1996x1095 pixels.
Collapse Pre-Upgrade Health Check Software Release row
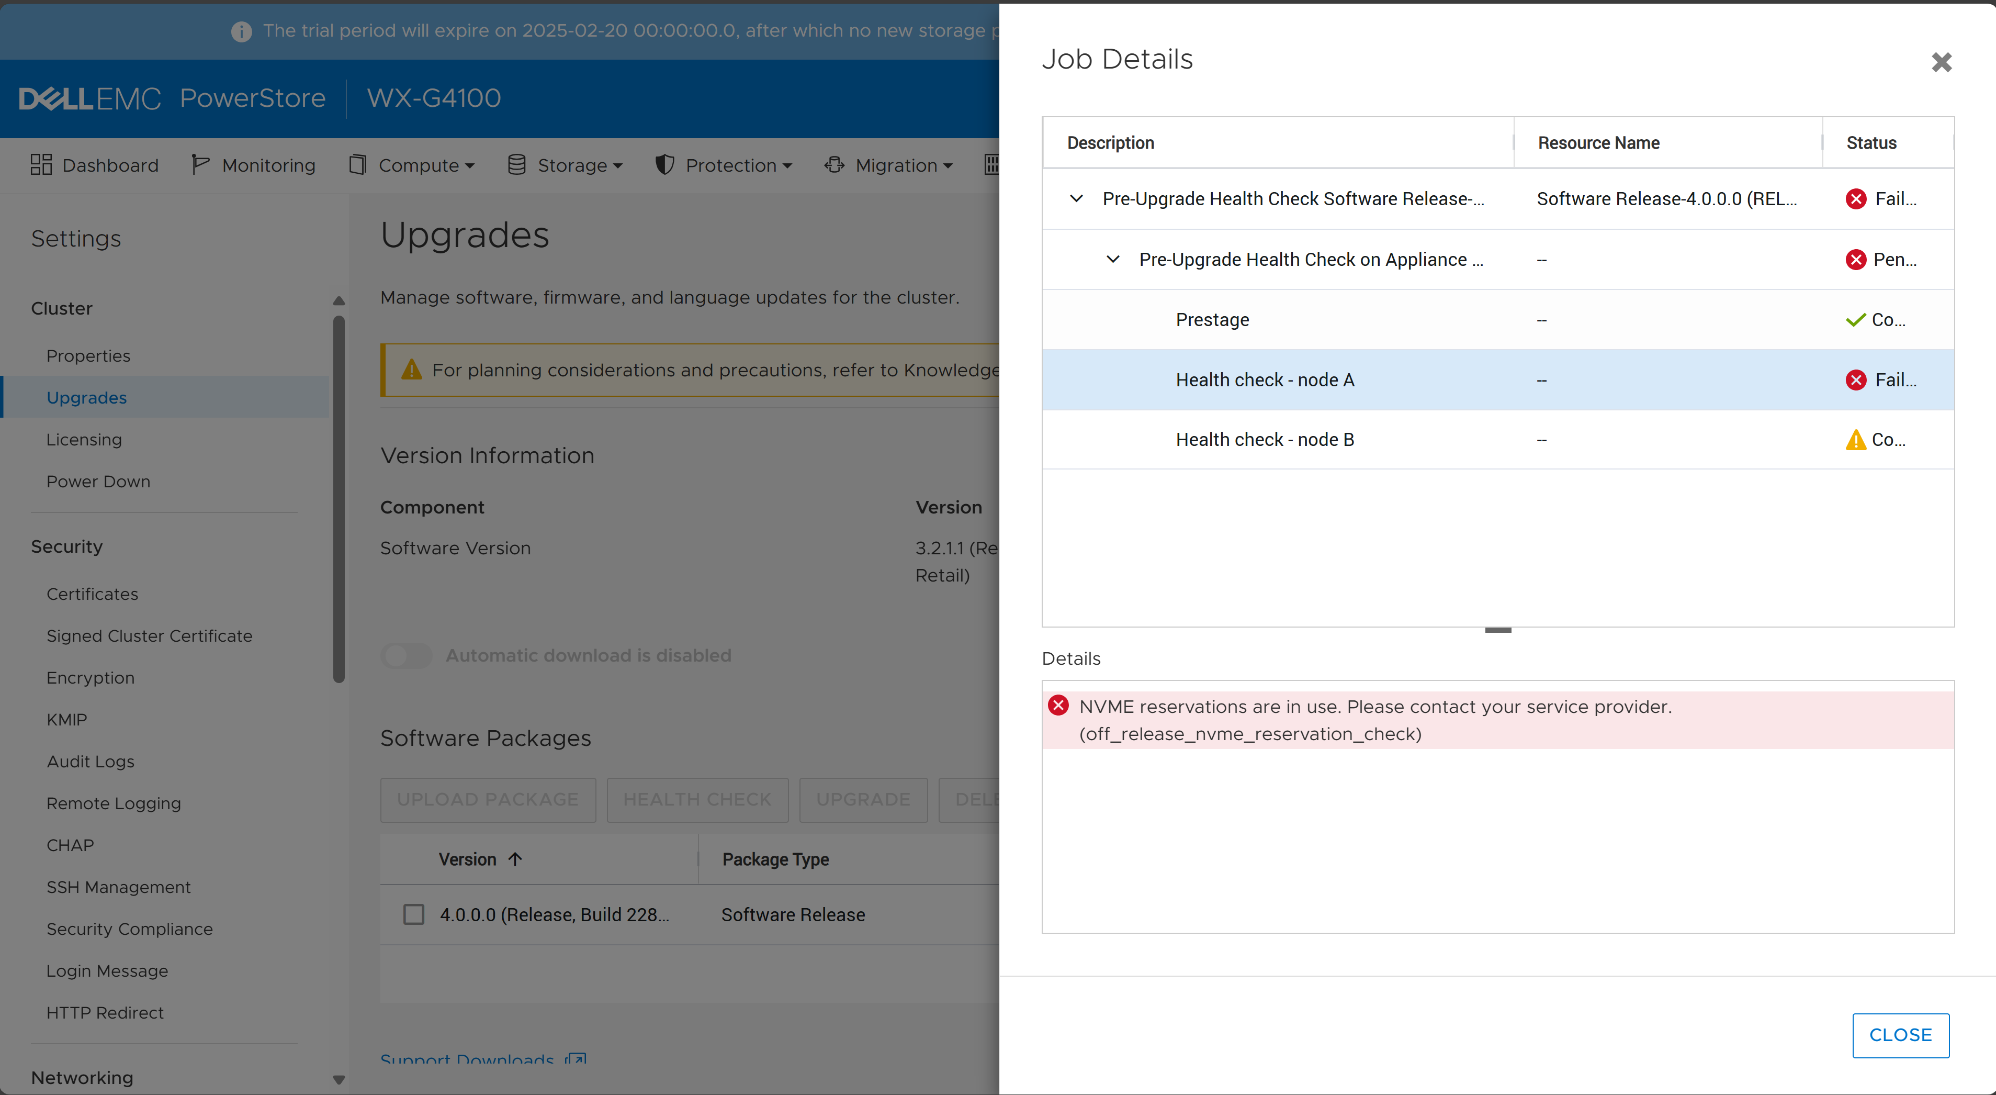coord(1076,198)
